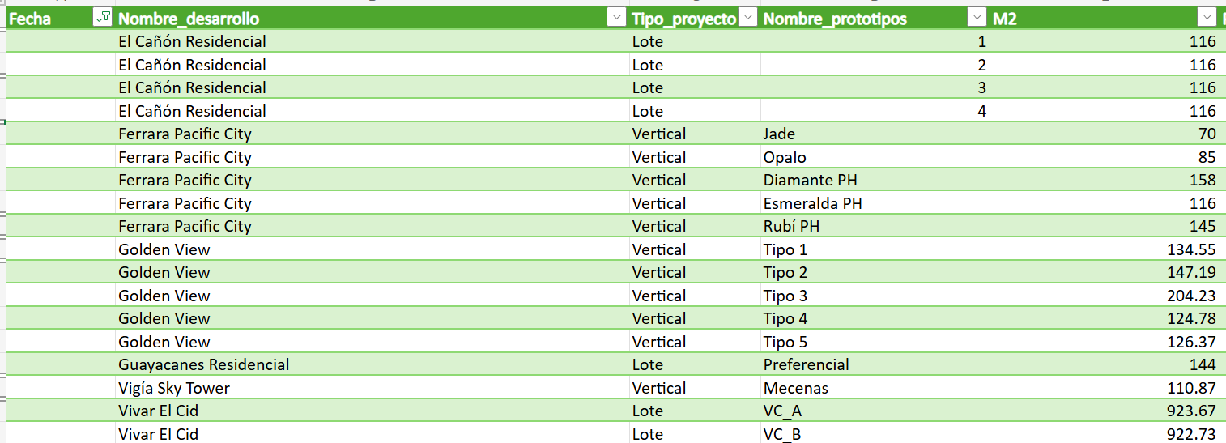Image resolution: width=1226 pixels, height=443 pixels.
Task: Select the Fecha header cell
Action: 49,19
